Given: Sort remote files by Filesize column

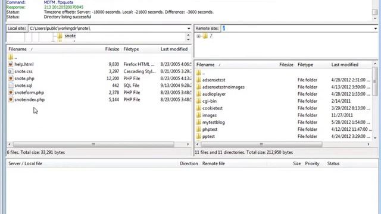Looking at the screenshot, I should tap(286, 65).
